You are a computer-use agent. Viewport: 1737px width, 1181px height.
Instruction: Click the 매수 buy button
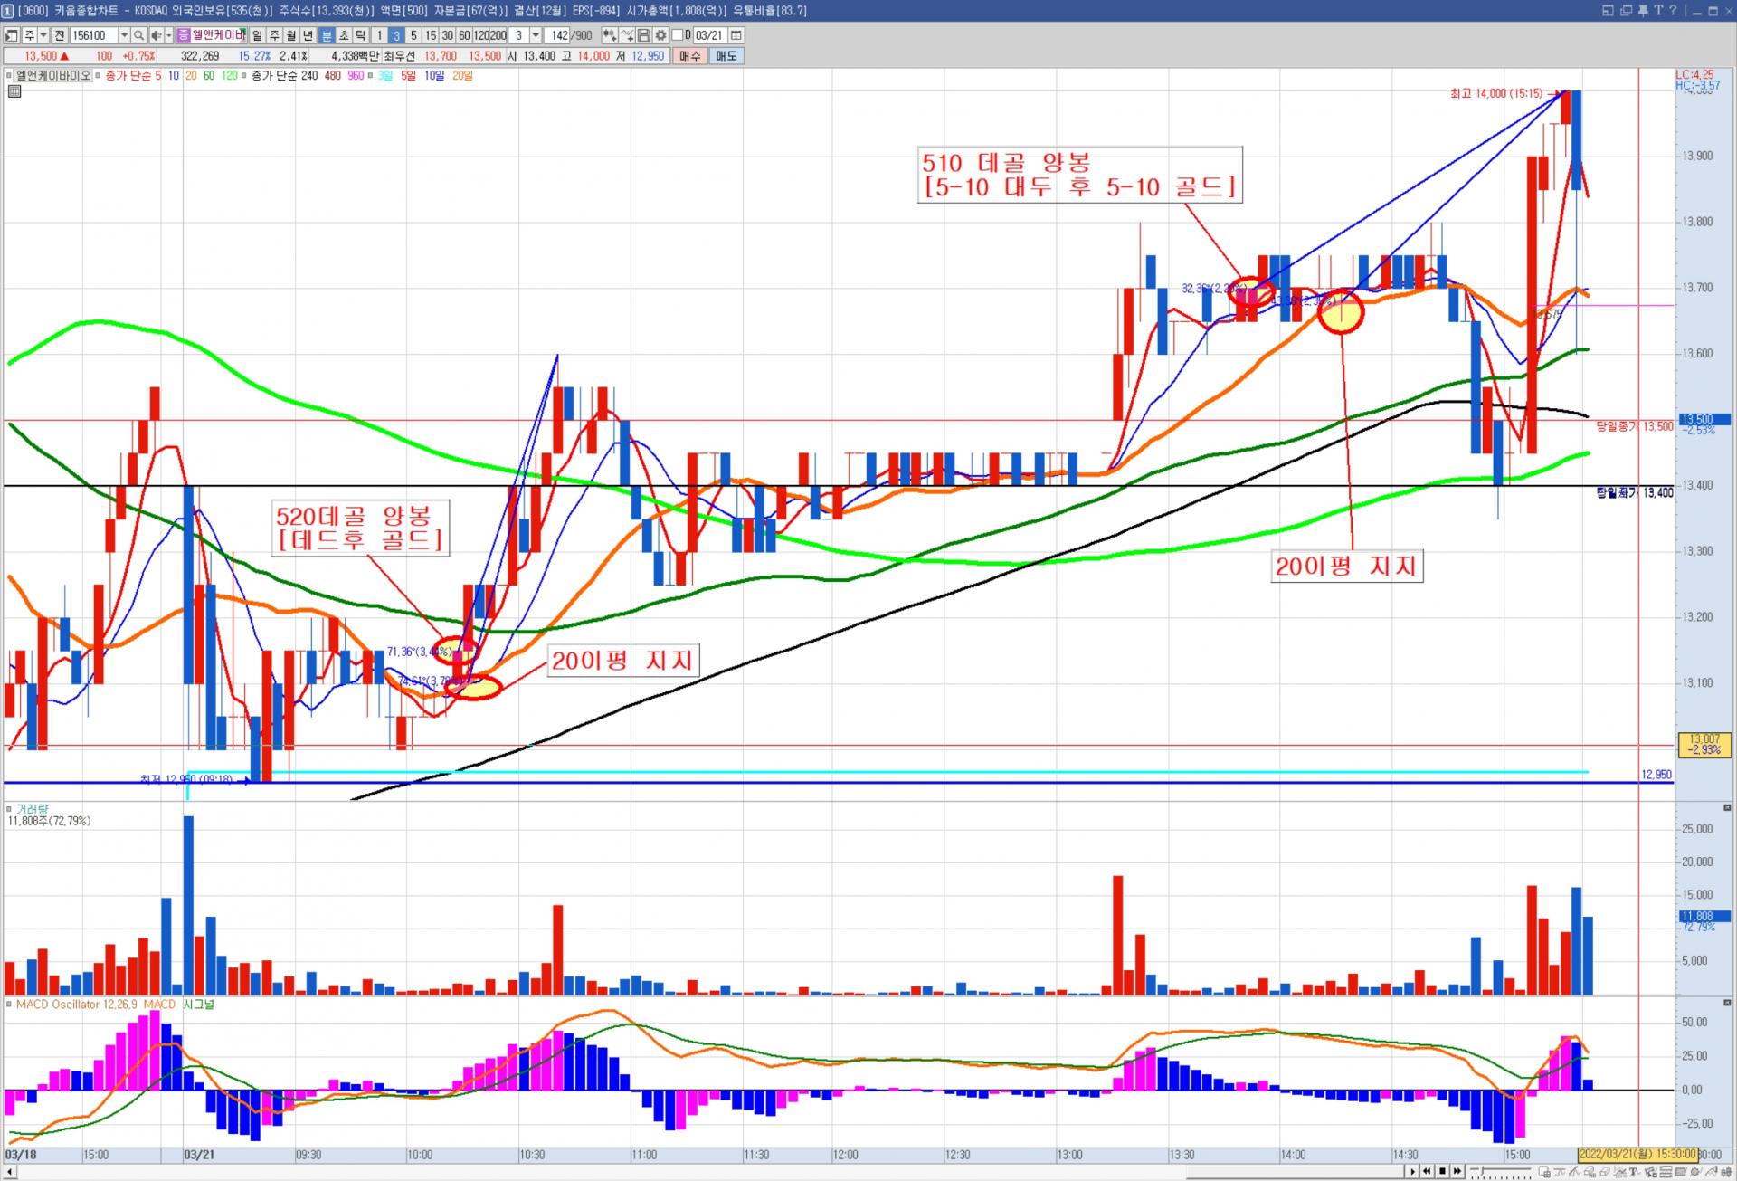pos(689,56)
